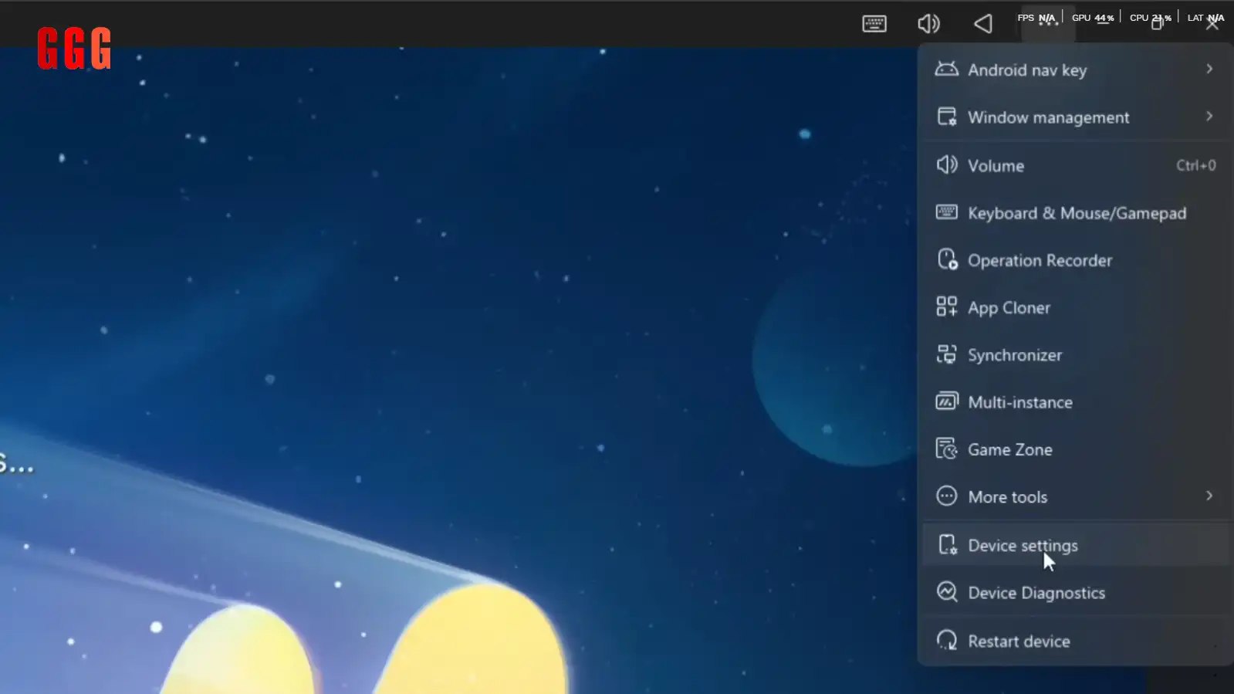Select the More tools menu entry
This screenshot has width=1234, height=694.
1076,496
